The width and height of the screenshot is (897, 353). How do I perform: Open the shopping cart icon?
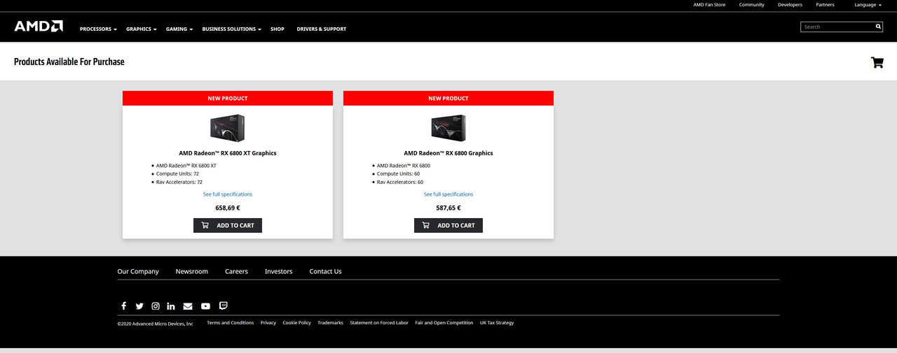pos(877,62)
